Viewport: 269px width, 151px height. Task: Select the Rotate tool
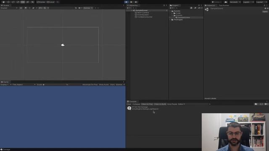click(x=13, y=2)
